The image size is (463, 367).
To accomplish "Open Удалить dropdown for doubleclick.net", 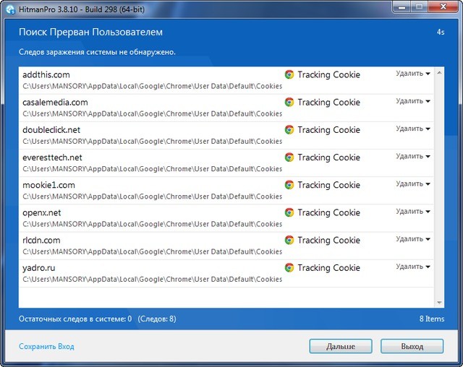I will 413,129.
